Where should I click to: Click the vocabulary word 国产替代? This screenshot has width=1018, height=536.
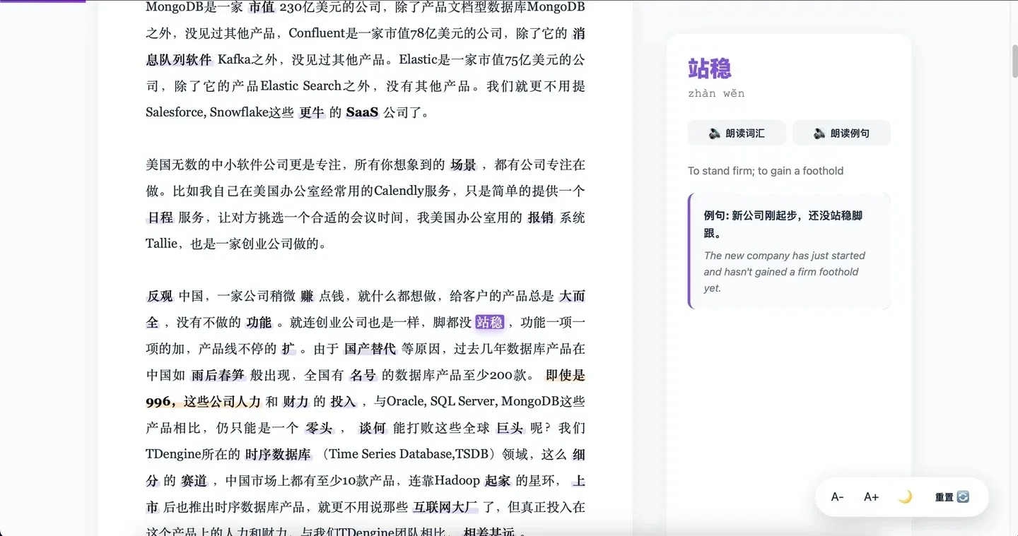pos(370,349)
